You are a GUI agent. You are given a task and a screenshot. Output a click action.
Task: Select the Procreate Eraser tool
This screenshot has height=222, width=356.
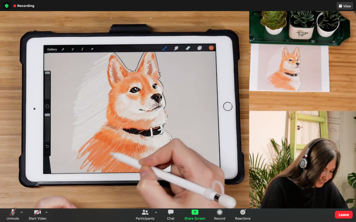(188, 48)
